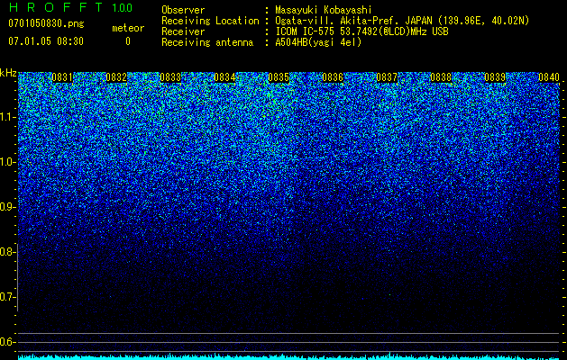Click the Ogata-vill. Akita-Pref. JAPAN location text
The width and height of the screenshot is (567, 360).
(402, 21)
